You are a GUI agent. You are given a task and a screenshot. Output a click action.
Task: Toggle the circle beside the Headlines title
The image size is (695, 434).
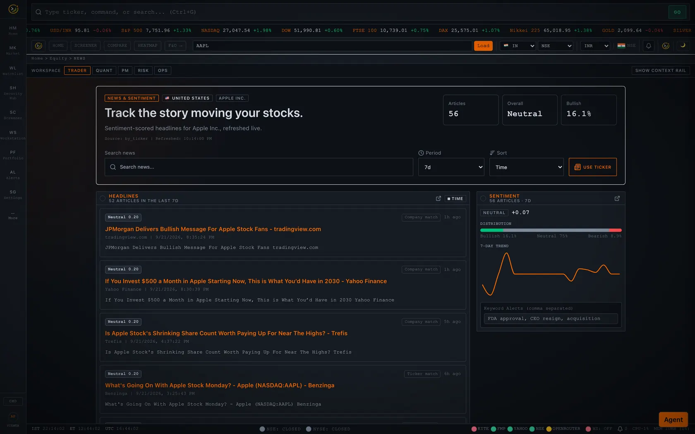(103, 198)
